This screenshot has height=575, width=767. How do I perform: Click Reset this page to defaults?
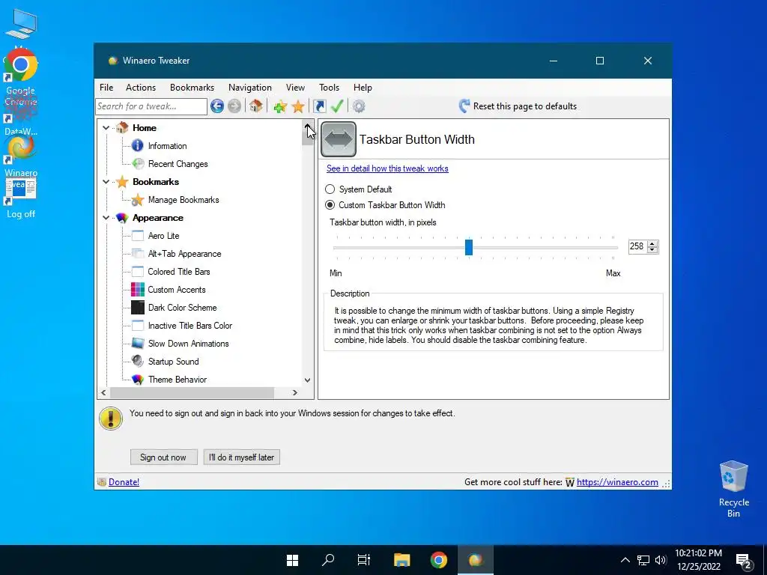point(525,106)
